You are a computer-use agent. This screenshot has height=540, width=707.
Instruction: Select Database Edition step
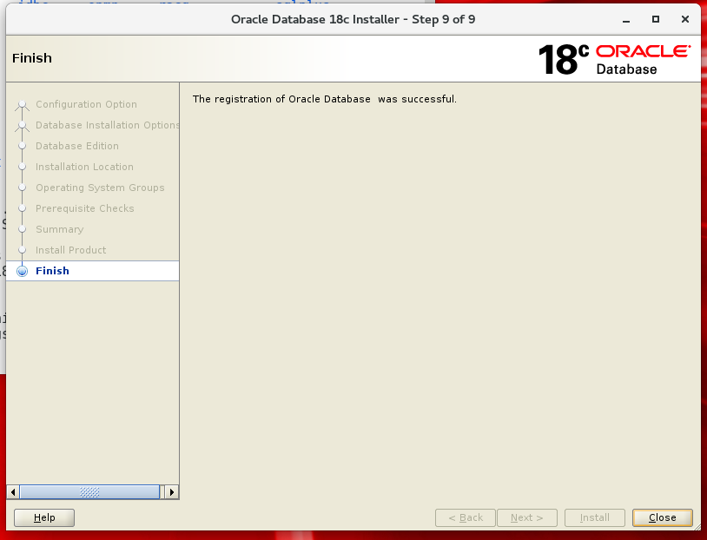click(x=77, y=146)
